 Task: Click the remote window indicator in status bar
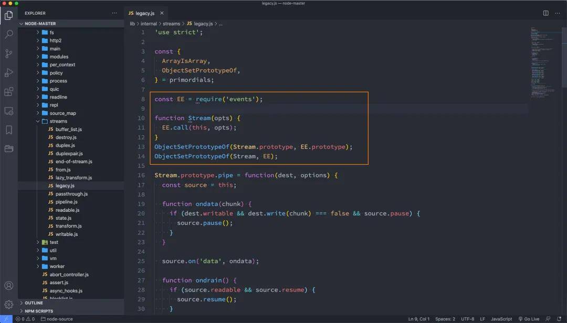point(6,319)
